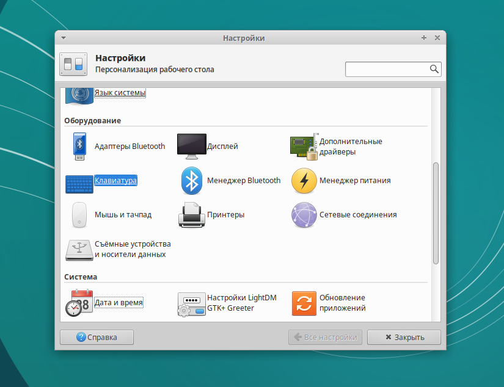Click the Адаптеры Bluetooth text
The height and width of the screenshot is (387, 504).
[130, 146]
